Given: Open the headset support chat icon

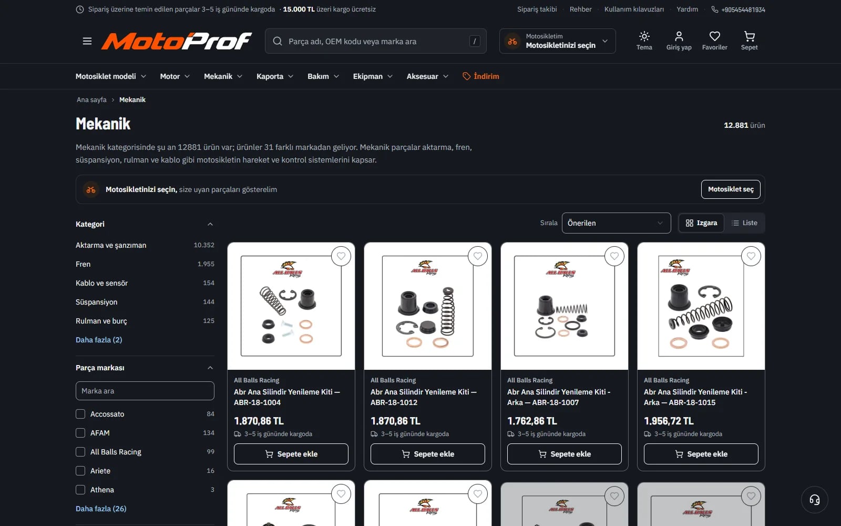Looking at the screenshot, I should coord(814,499).
